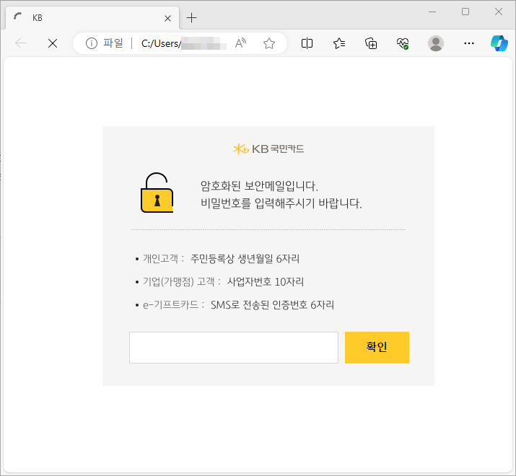
Task: Click the text 사업자번호 10자리
Action: point(266,281)
